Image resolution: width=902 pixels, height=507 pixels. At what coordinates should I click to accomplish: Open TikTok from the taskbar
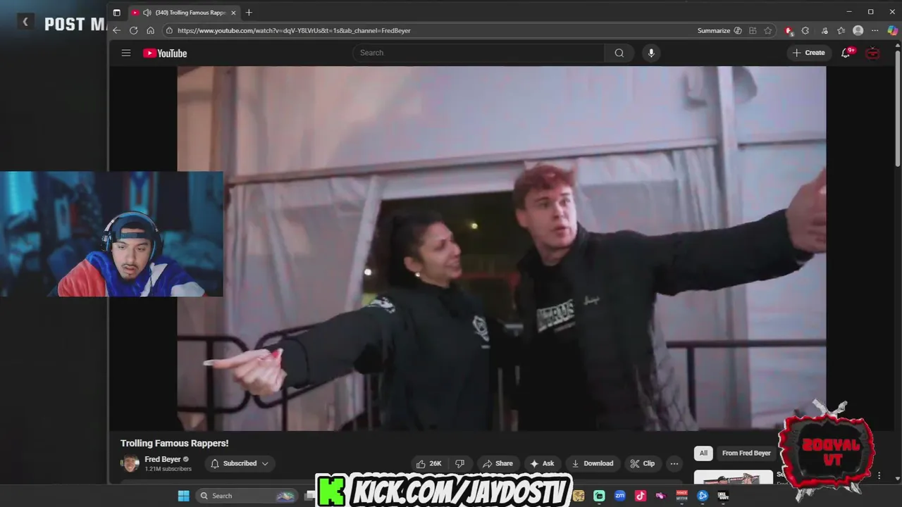coord(640,496)
